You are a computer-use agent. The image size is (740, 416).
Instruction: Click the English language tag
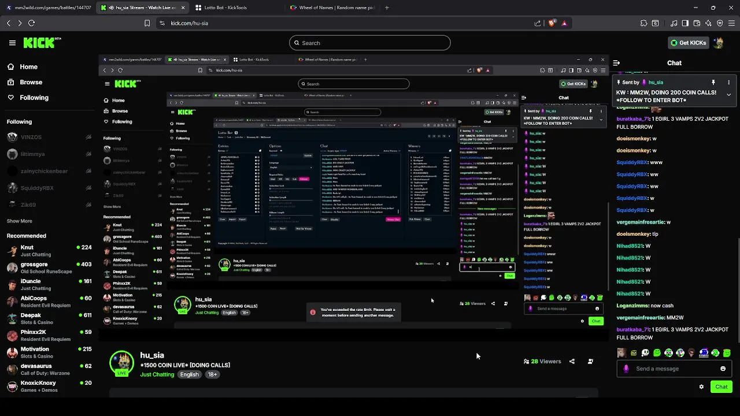(189, 374)
